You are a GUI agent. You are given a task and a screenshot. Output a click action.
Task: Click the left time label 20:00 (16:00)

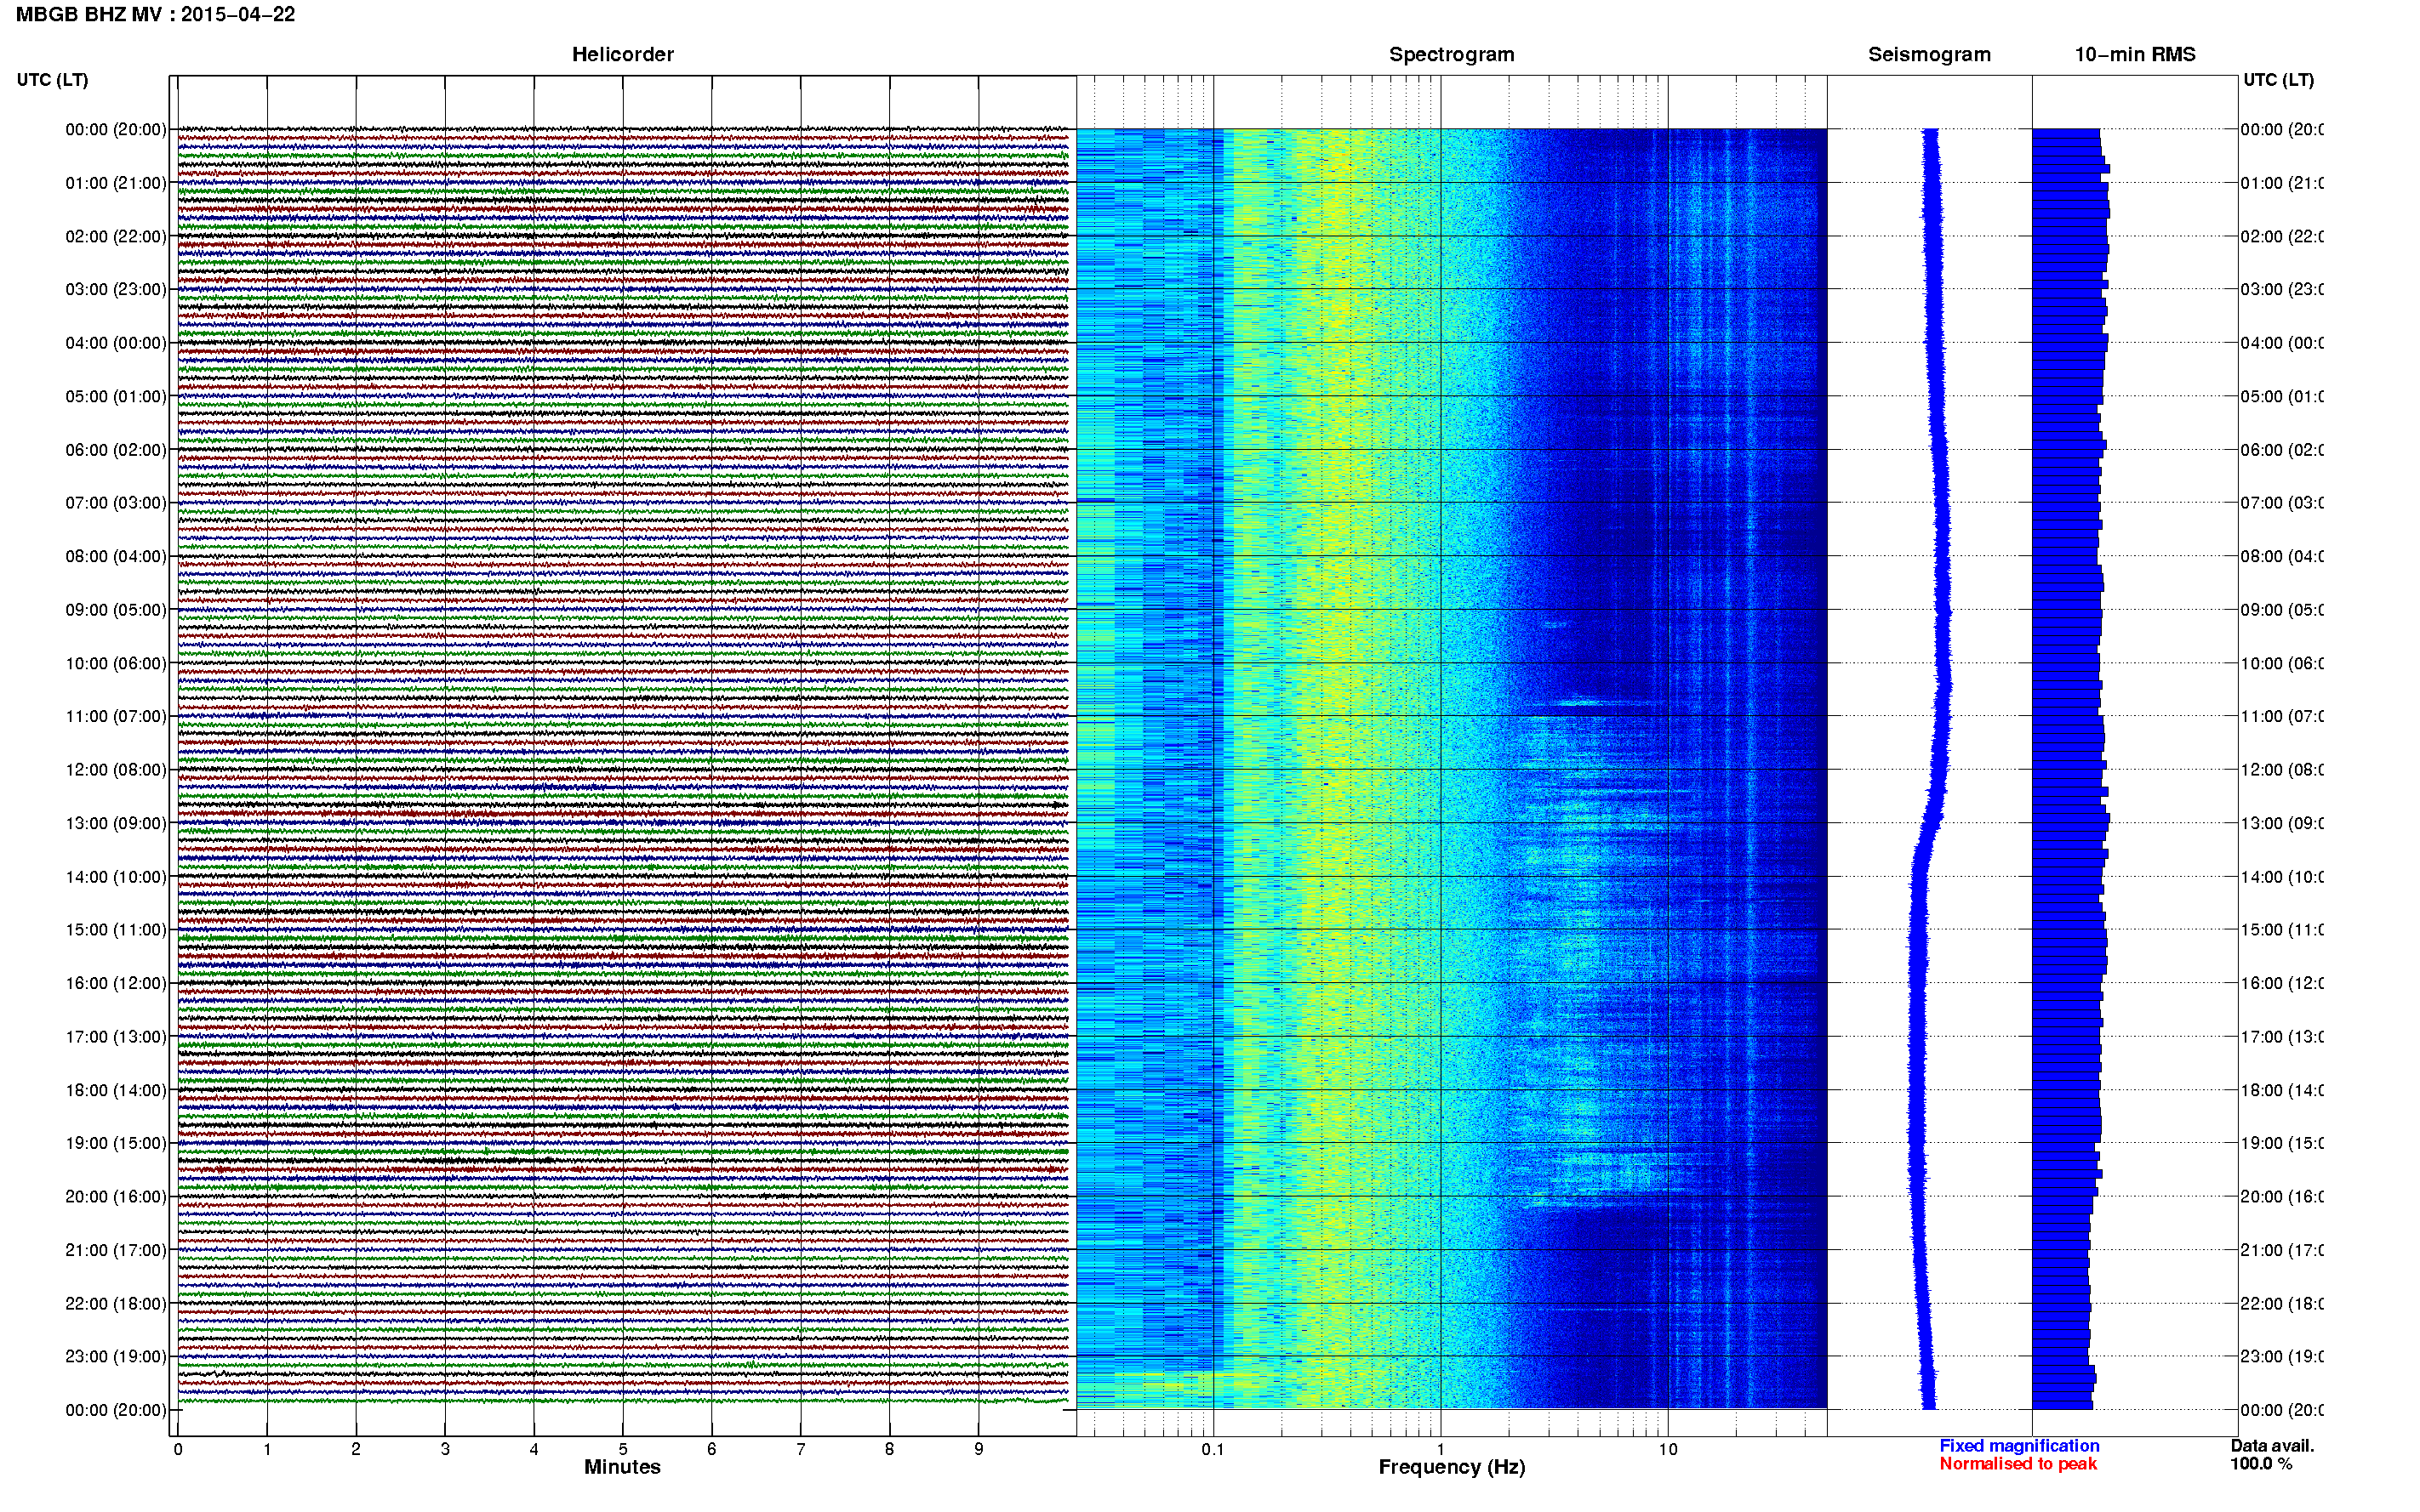tap(116, 1196)
